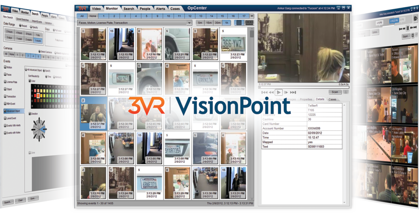This screenshot has height=216, width=419.
Task: Click the 3VR logo in OpCenter window
Action: (82, 8)
